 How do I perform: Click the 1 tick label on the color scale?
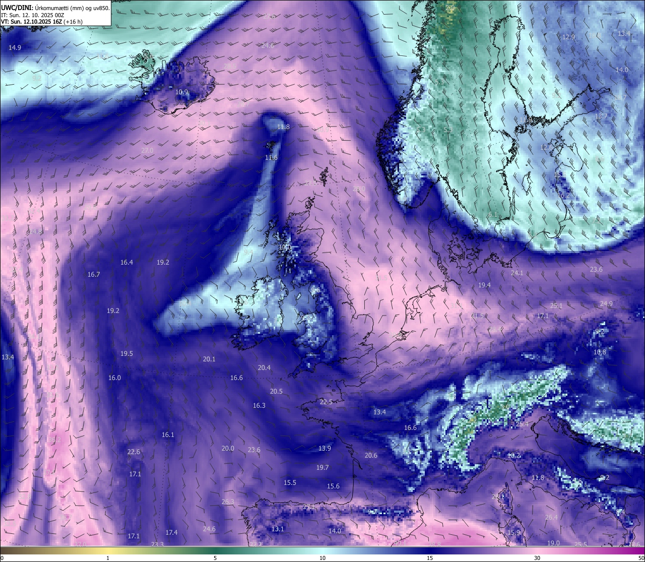coord(108,558)
